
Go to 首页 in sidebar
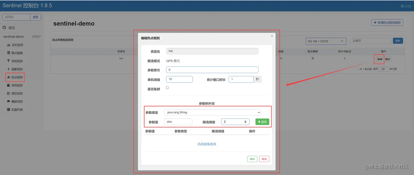pyautogui.click(x=12, y=28)
